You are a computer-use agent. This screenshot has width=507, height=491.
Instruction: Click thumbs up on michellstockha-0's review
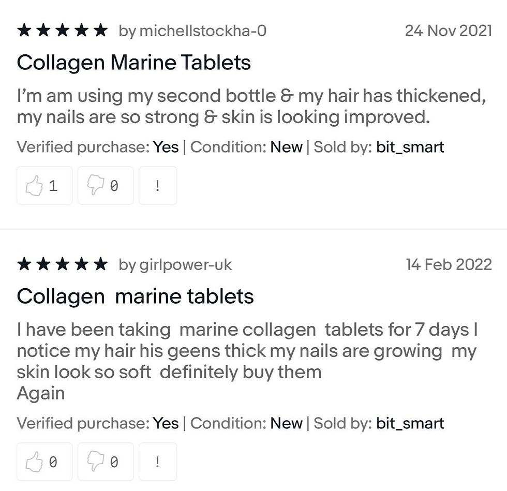pyautogui.click(x=44, y=185)
